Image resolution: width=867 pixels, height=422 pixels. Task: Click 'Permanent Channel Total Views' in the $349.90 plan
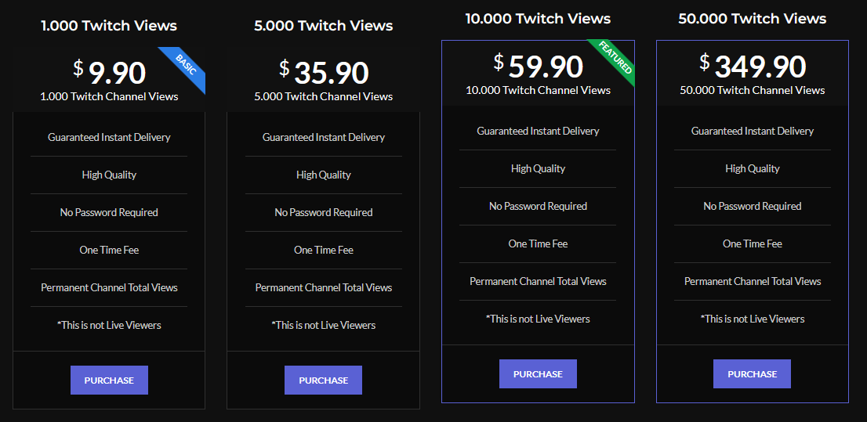pyautogui.click(x=752, y=281)
